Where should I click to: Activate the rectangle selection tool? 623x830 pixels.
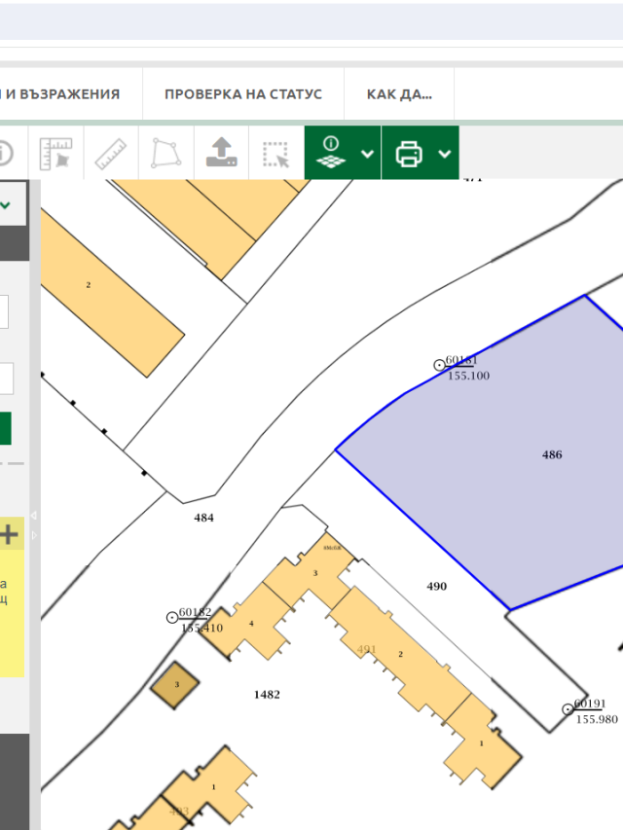(x=276, y=154)
